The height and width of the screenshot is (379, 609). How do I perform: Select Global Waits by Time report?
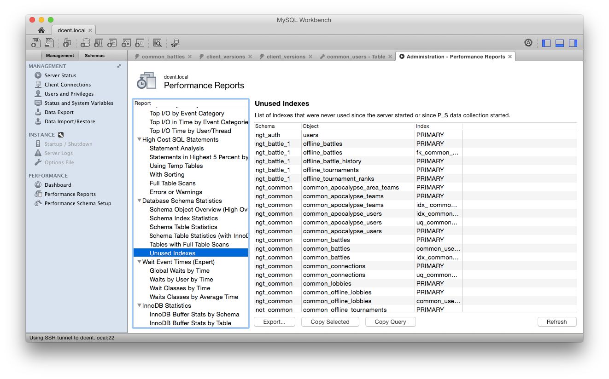point(179,270)
